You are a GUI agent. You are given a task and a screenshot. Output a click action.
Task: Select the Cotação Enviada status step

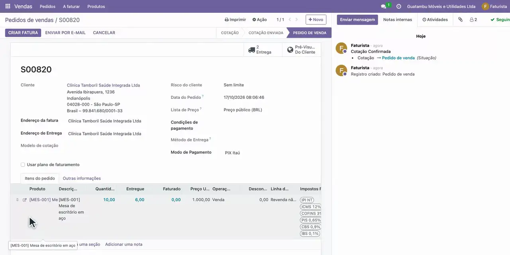[266, 33]
